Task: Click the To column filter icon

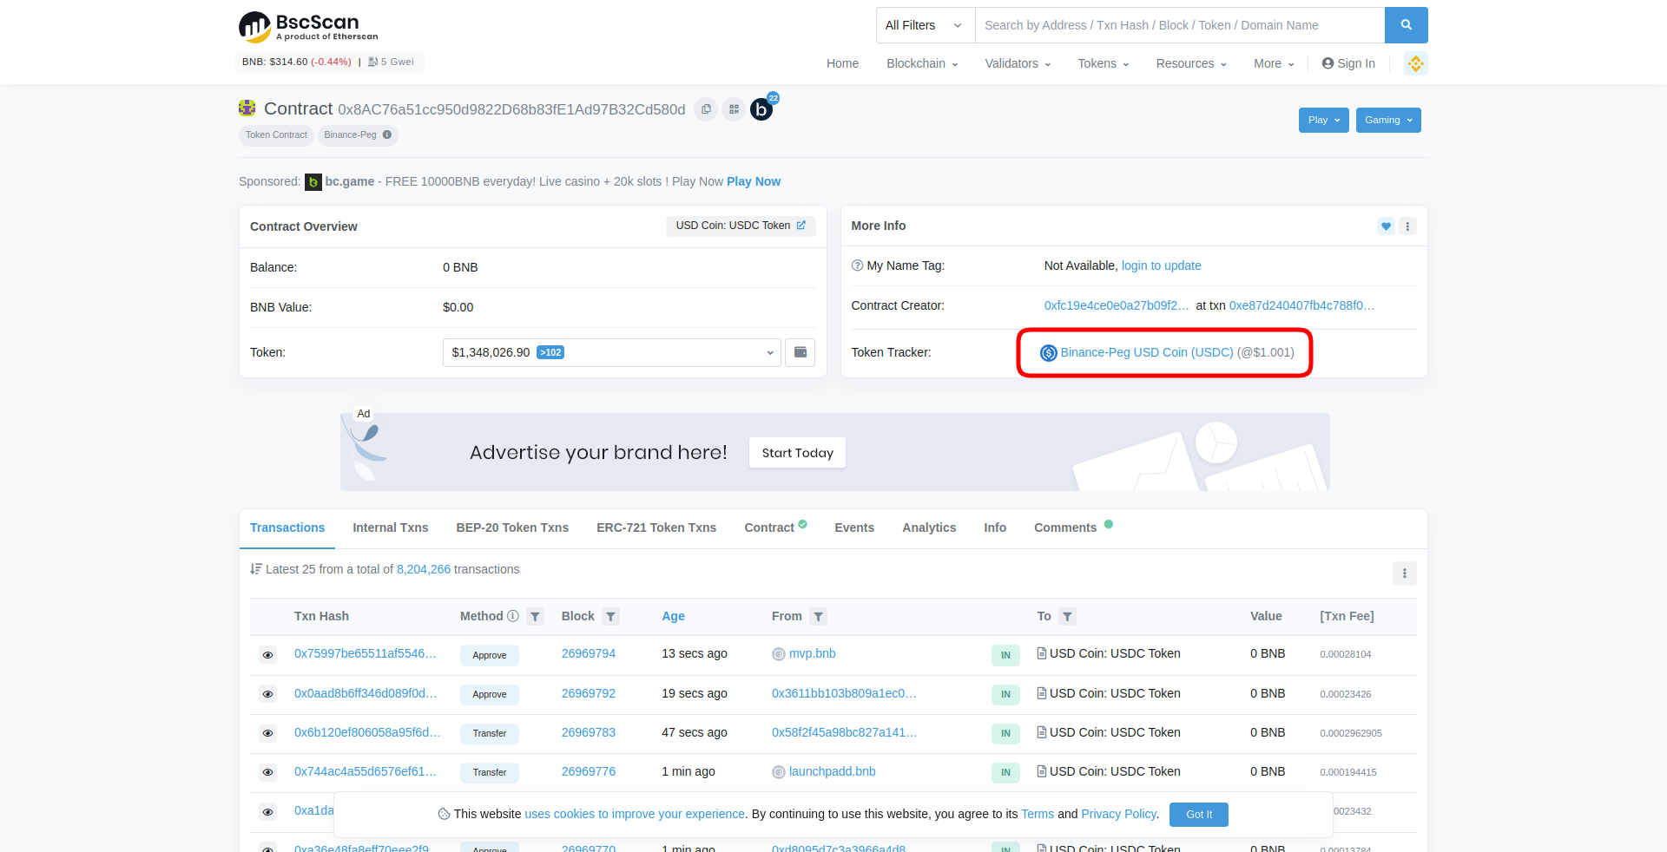Action: click(1067, 617)
